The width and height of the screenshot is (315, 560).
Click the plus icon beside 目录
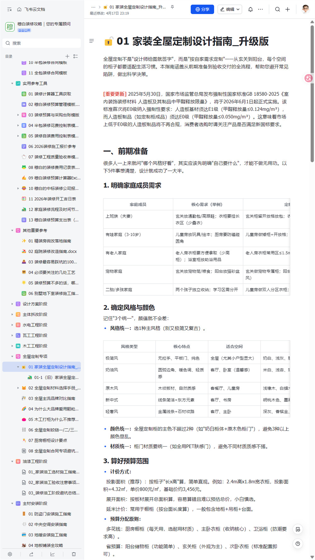[67, 56]
